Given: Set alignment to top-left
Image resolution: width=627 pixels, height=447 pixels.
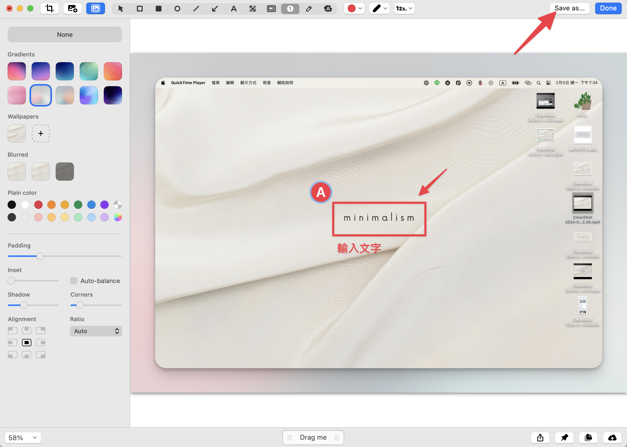Looking at the screenshot, I should [12, 330].
